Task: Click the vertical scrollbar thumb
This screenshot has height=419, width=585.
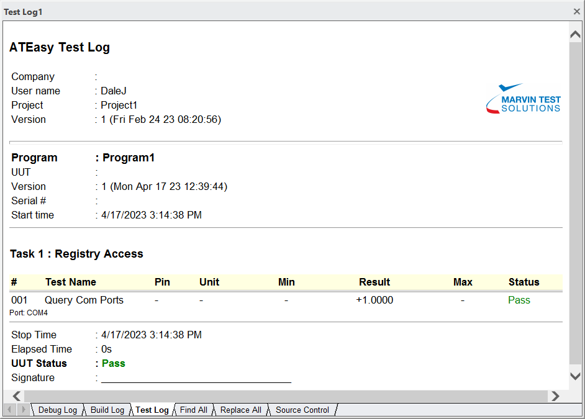Action: tap(575, 205)
